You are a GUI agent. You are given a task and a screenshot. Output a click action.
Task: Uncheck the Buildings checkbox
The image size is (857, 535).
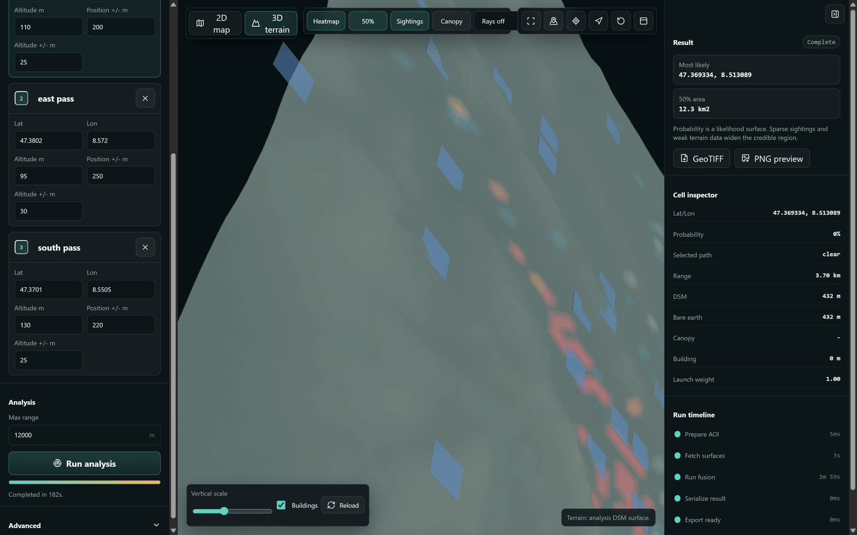[281, 505]
